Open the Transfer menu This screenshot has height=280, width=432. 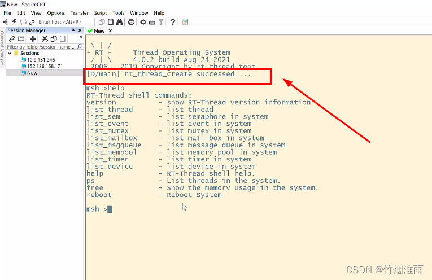click(80, 13)
